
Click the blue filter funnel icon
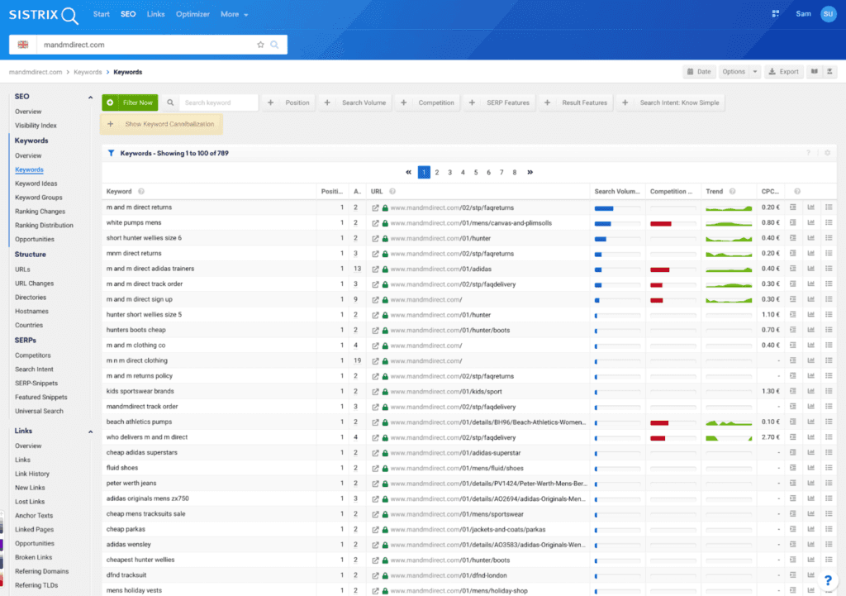(x=112, y=153)
